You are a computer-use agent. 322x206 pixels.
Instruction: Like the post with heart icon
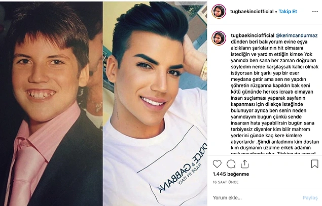point(217,164)
